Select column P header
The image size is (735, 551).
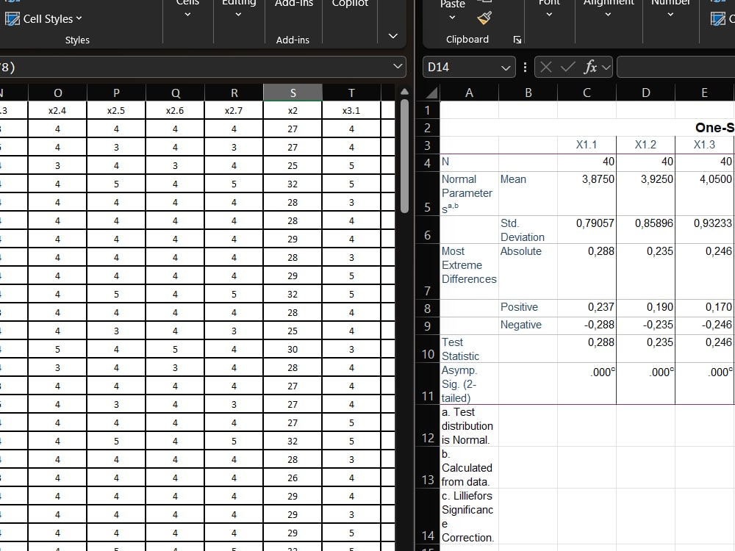[116, 93]
